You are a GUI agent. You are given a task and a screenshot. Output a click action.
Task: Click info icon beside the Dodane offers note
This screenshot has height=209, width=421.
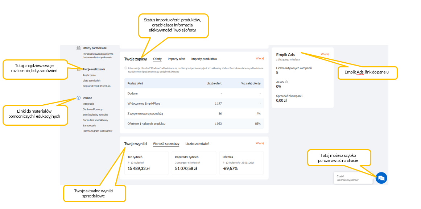tap(126, 68)
